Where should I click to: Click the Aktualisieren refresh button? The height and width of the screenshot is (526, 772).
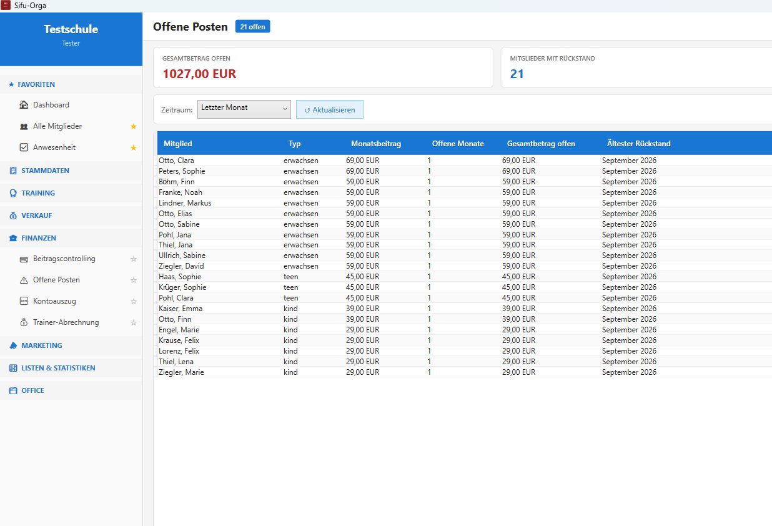(330, 109)
